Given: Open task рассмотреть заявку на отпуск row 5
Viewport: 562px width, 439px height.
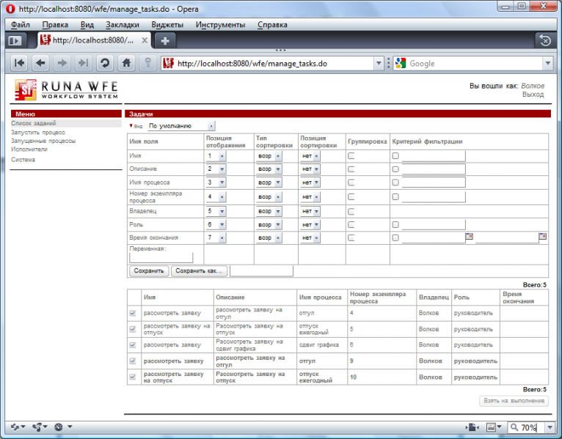Looking at the screenshot, I should (x=177, y=329).
